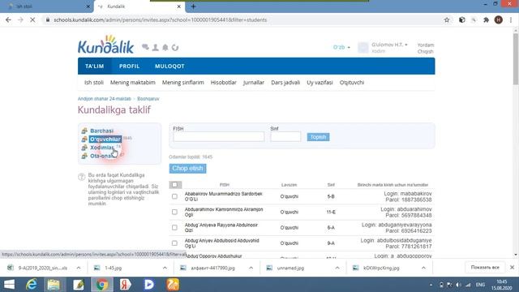
Task: Toggle the select-all checkbox in table header
Action: pyautogui.click(x=174, y=184)
